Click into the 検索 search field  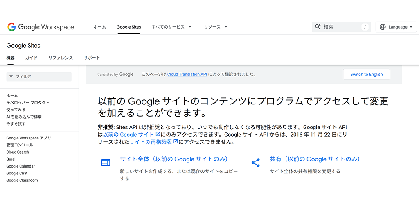[340, 27]
